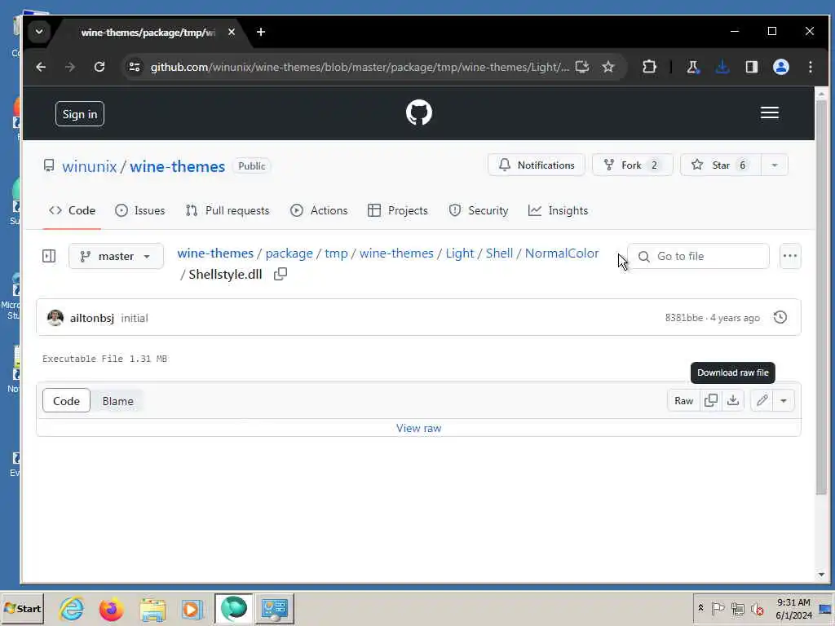Viewport: 835px width, 626px height.
Task: Click the Sign in button
Action: (80, 114)
